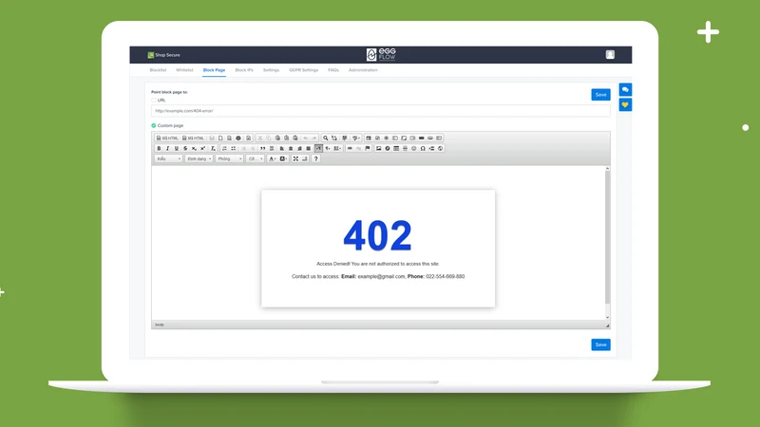760x427 pixels.
Task: Click the Save button below the editor
Action: coord(600,344)
